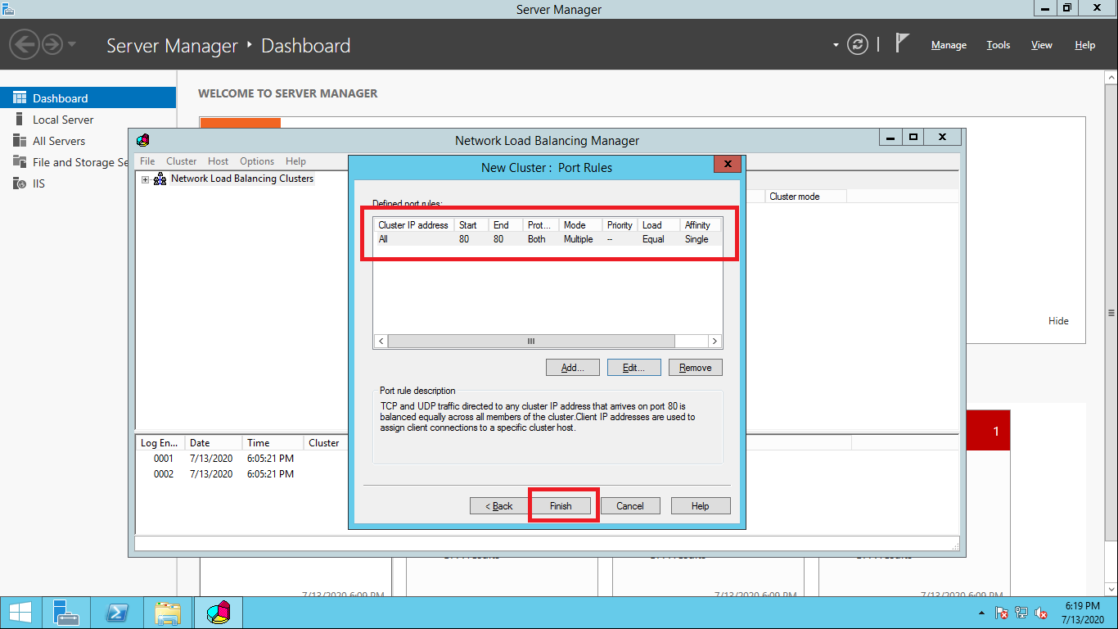Open the Cluster menu in NLB Manager
This screenshot has width=1118, height=629.
coord(182,161)
